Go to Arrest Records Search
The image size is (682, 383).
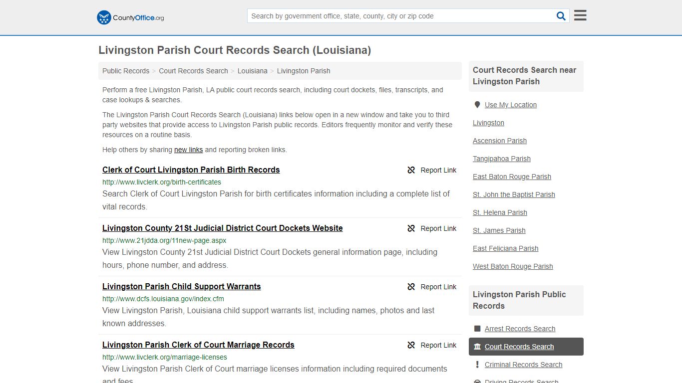click(x=520, y=329)
